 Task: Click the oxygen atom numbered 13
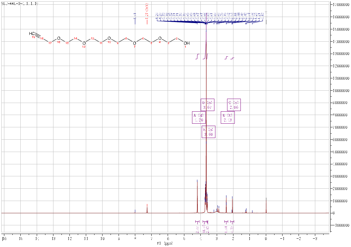click(x=84, y=43)
